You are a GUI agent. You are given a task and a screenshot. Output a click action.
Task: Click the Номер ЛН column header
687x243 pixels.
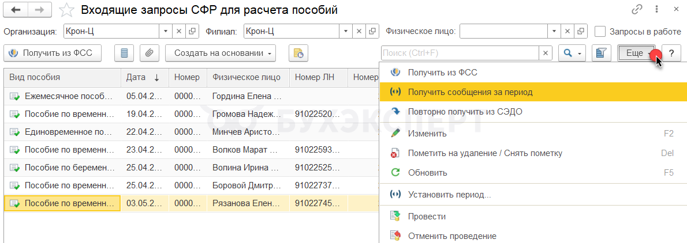(x=319, y=77)
